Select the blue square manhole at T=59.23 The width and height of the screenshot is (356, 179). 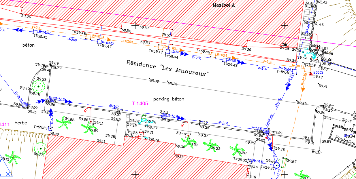coord(50,128)
